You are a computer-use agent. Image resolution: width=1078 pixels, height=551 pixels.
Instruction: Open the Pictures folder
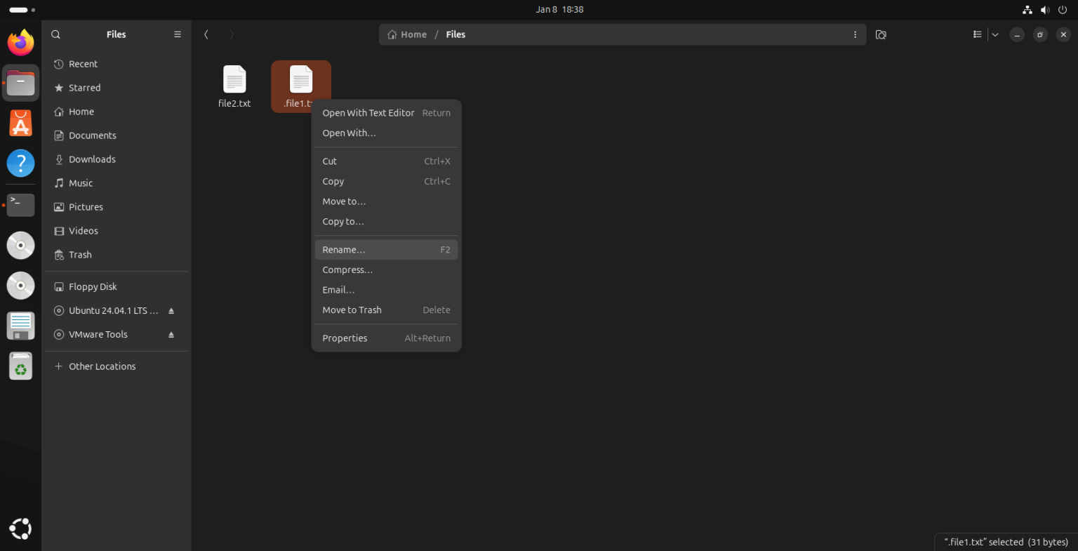click(86, 206)
